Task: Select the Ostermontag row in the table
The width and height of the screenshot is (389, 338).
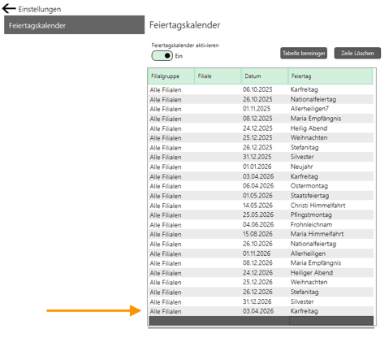Action: pos(261,186)
